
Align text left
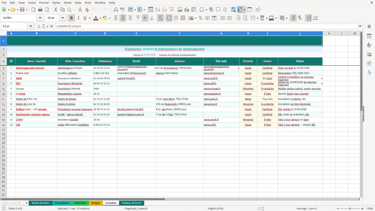click(x=116, y=18)
